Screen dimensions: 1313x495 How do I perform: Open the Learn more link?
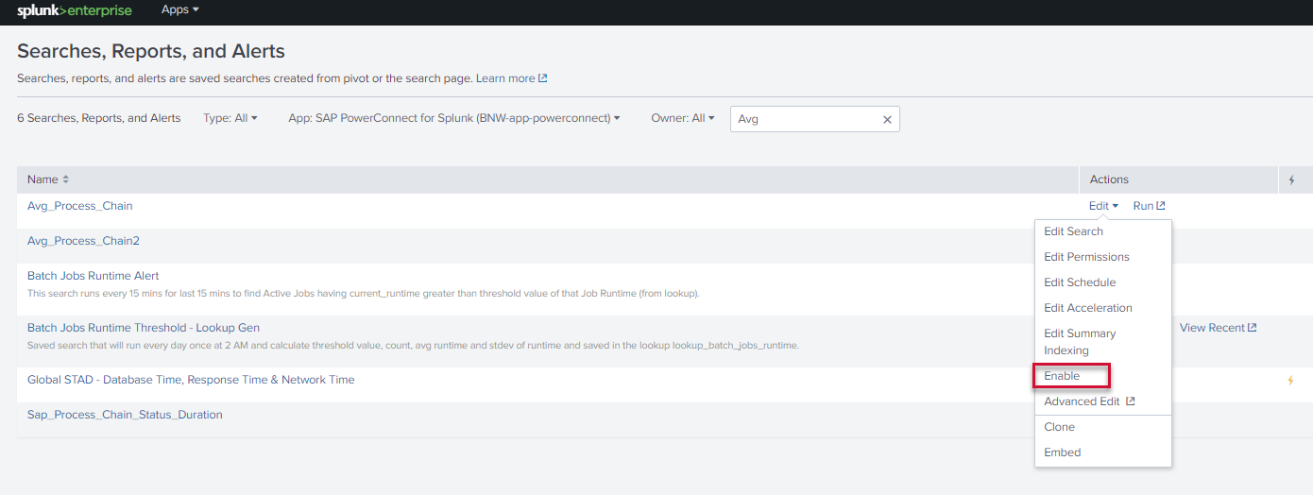tap(511, 78)
